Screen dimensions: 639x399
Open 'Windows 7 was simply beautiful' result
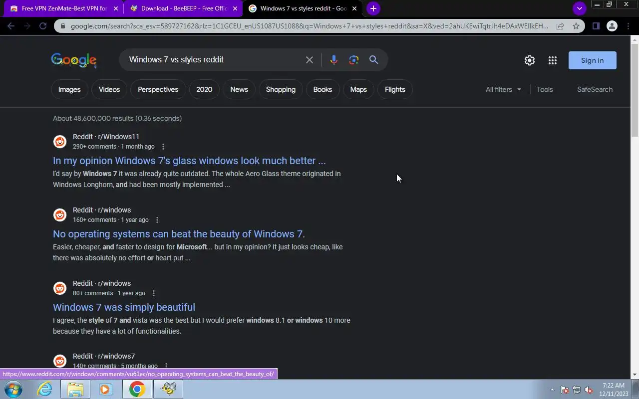coord(124,307)
